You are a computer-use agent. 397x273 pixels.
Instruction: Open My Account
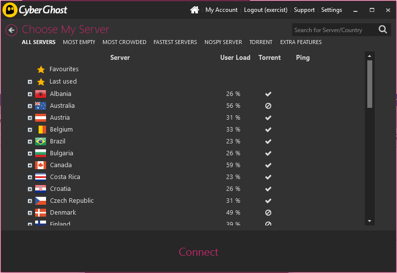click(221, 10)
